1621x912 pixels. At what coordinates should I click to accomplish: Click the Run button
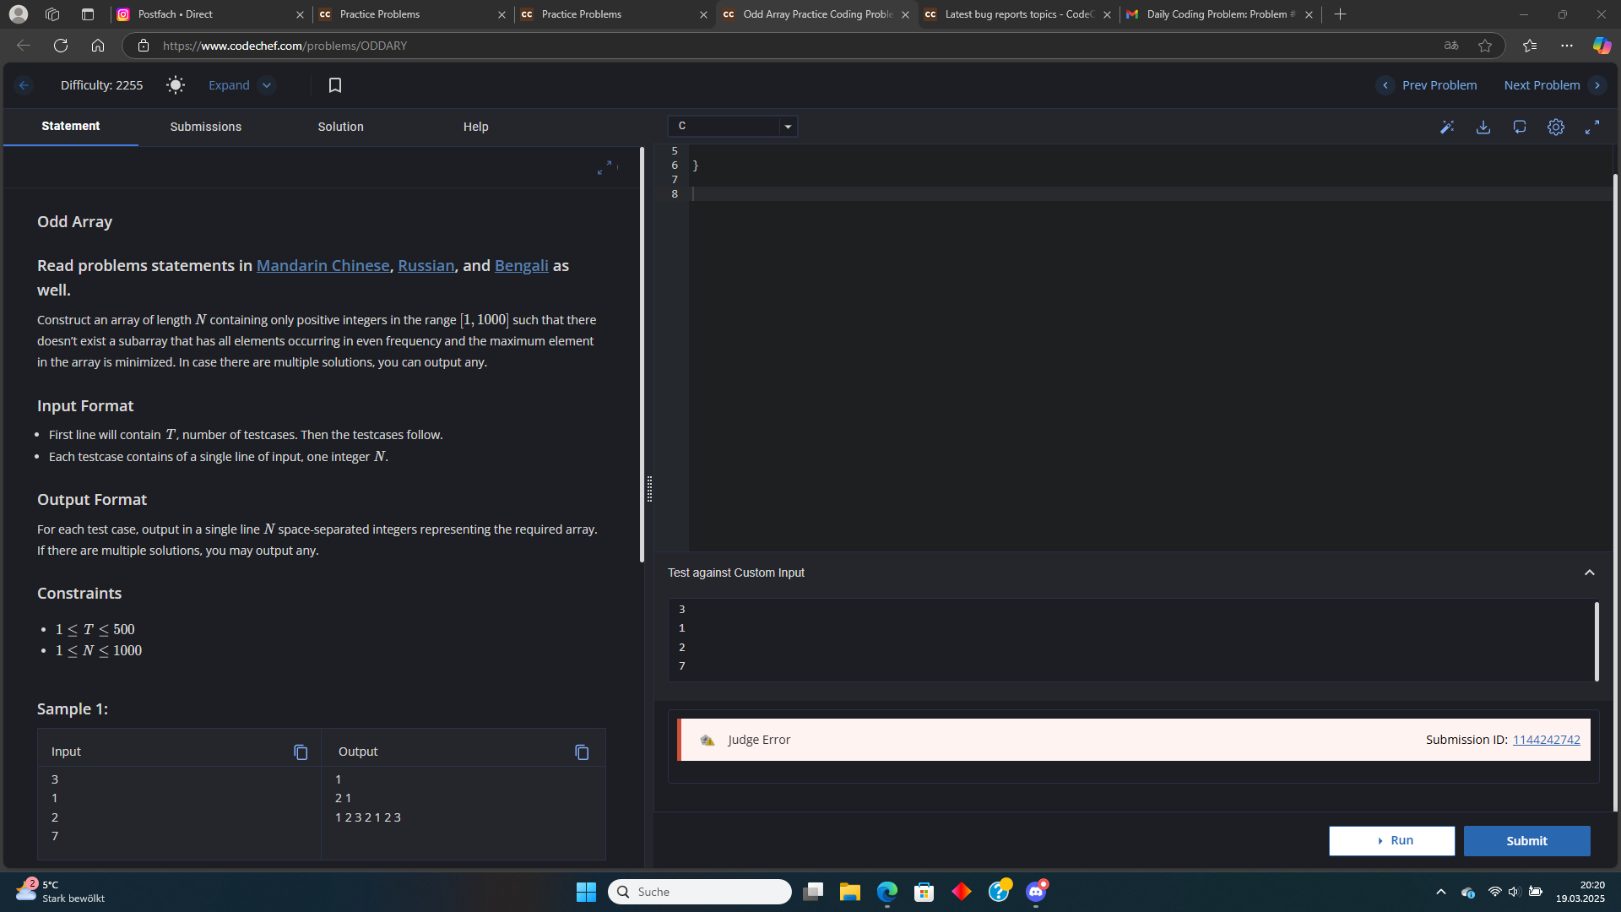click(x=1391, y=841)
